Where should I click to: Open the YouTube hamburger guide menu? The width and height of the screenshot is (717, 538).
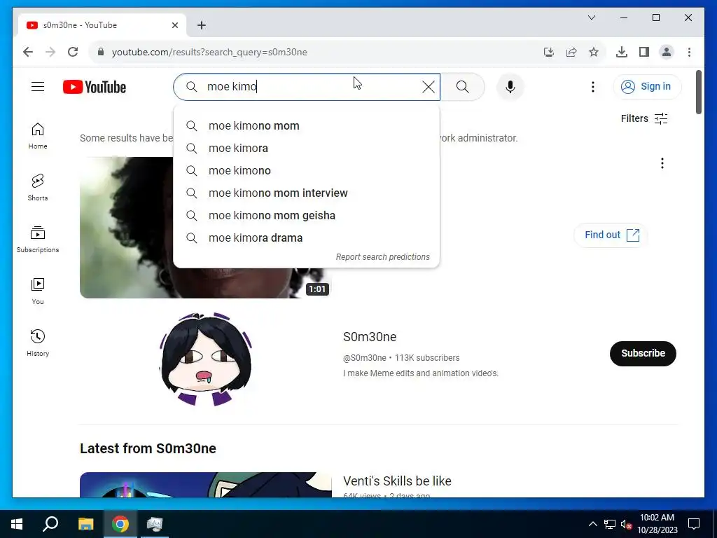pyautogui.click(x=38, y=86)
